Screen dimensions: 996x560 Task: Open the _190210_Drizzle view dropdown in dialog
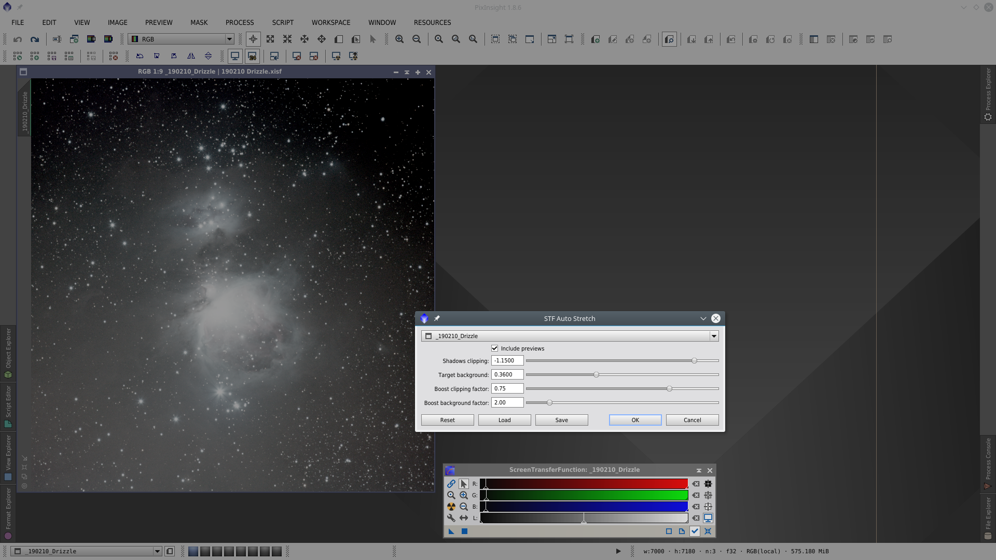pyautogui.click(x=714, y=336)
